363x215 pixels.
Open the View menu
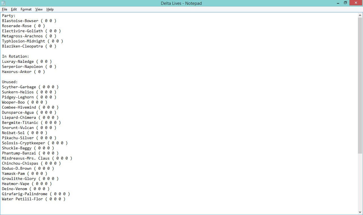pos(39,9)
